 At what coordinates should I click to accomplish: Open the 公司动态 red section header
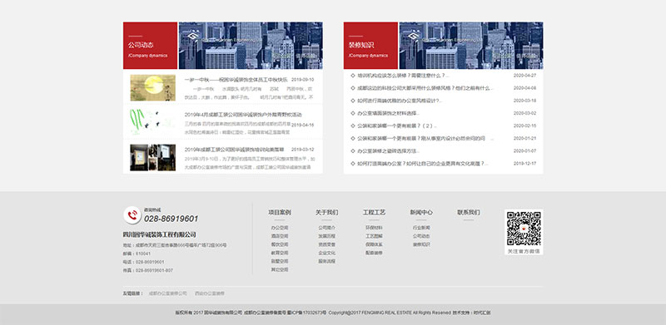tap(151, 46)
